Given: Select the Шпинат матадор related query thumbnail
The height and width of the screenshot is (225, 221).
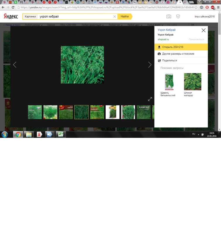Looking at the screenshot, I should [192, 82].
